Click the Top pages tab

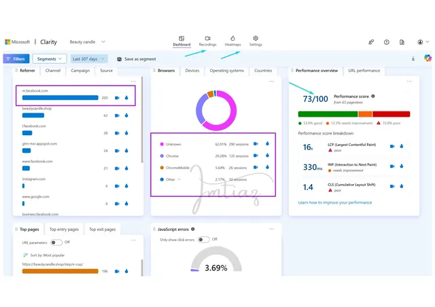pos(29,230)
